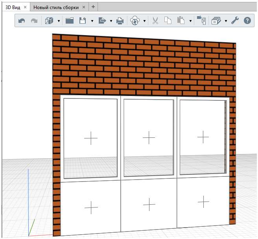Screen dimensions: 258x239
Task: Add a new tab with plus button
Action: point(93,7)
